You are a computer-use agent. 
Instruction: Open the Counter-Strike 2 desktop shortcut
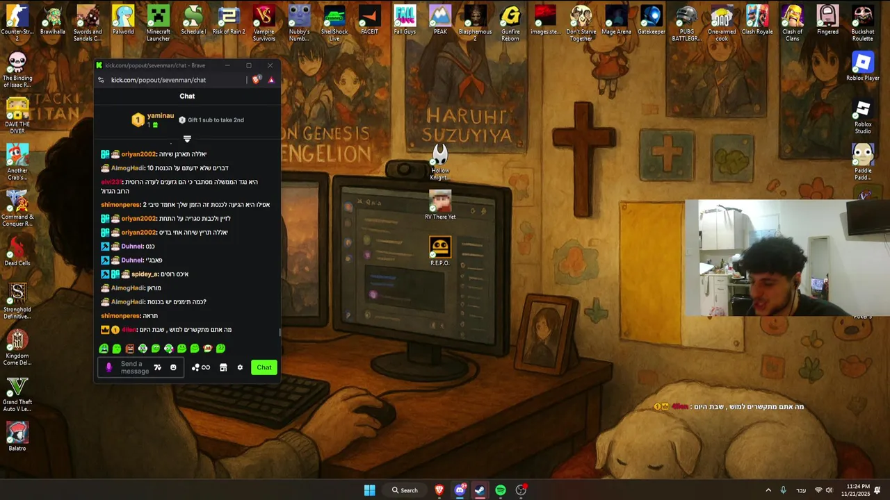[x=17, y=23]
